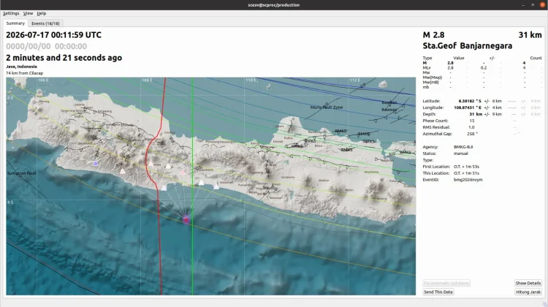Click the RMS Residual value 1.0
The width and height of the screenshot is (548, 307).
[471, 127]
